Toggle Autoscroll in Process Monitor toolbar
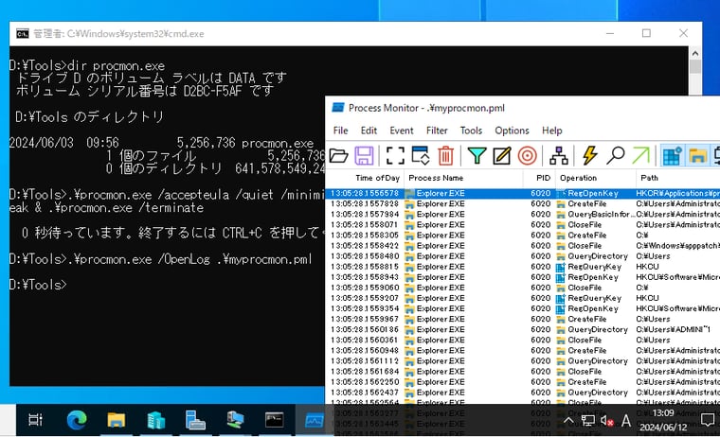This screenshot has width=720, height=437. pyautogui.click(x=420, y=156)
